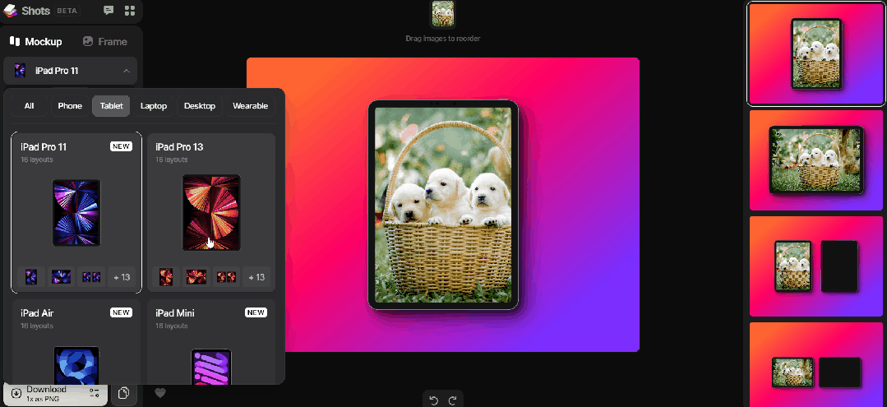Click the iPad Pro 13 title text
Screen dimensions: 887x407
(179, 147)
